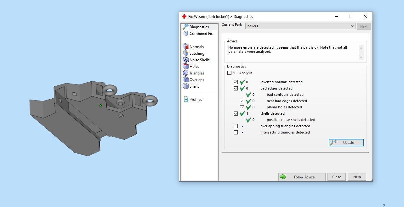Click the Combined Fix icon

[185, 33]
